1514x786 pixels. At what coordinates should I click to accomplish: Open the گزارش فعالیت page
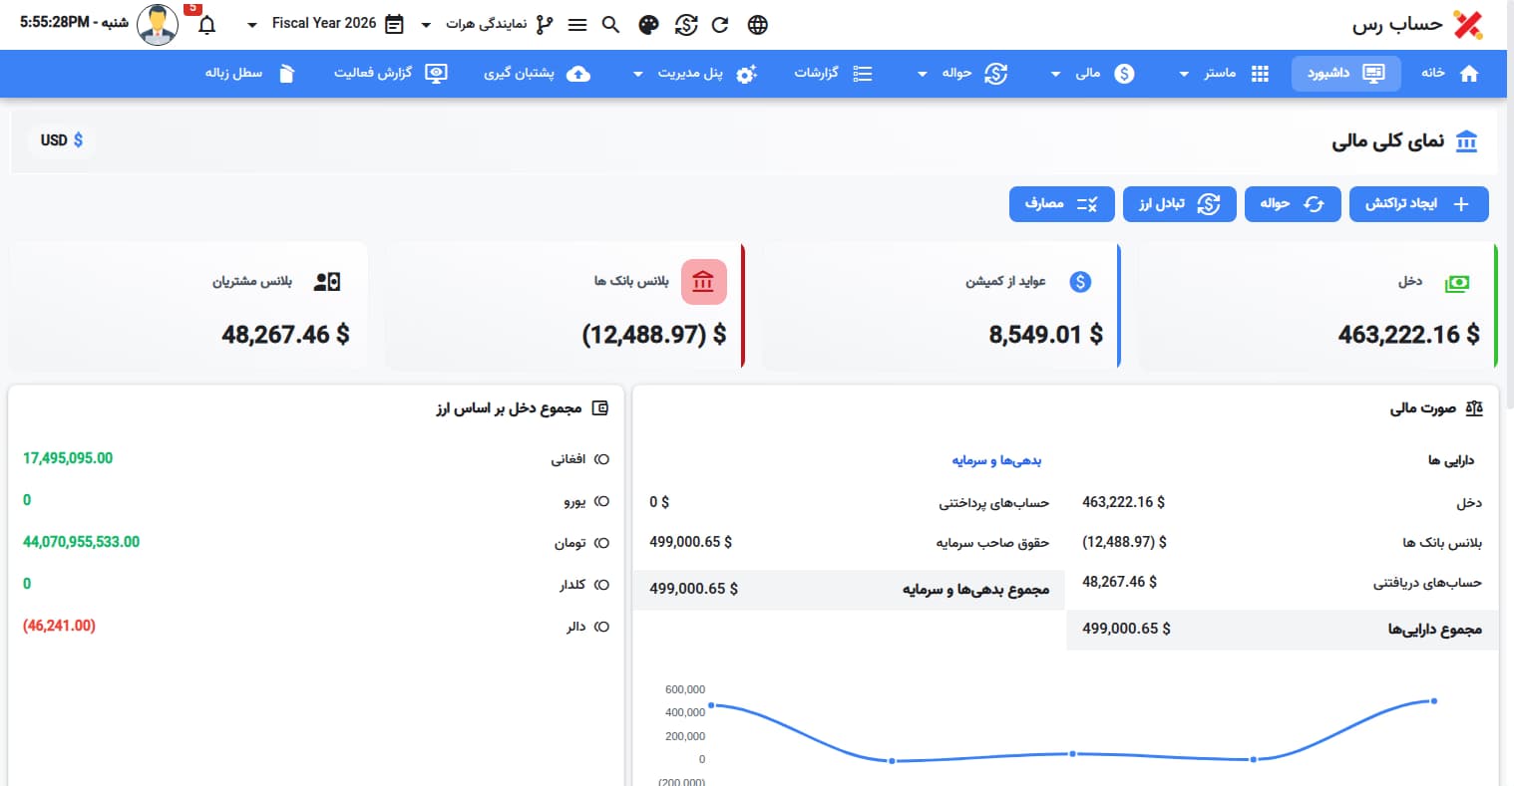[x=390, y=74]
